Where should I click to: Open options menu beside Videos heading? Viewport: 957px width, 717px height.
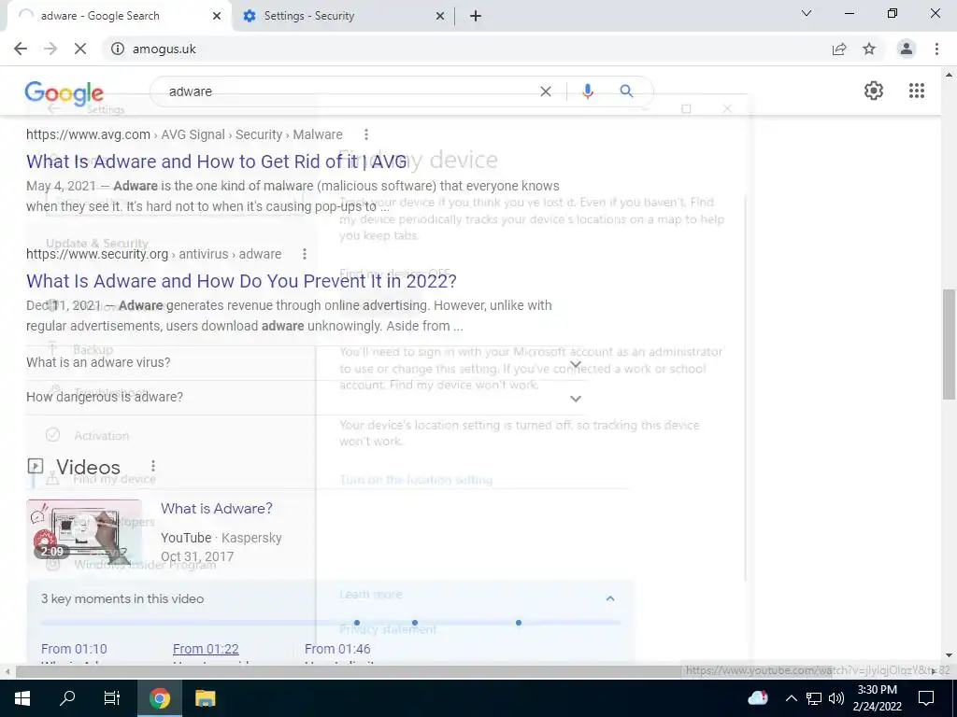153,466
